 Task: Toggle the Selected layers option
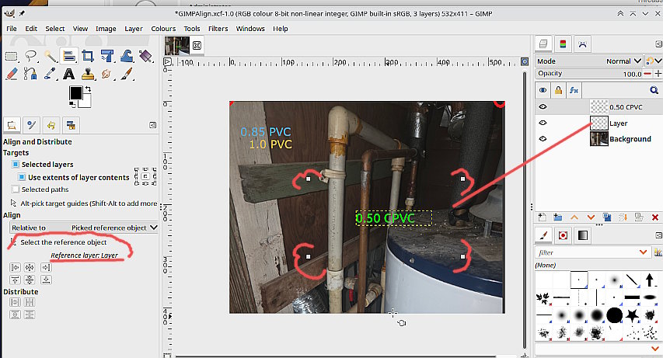16,164
